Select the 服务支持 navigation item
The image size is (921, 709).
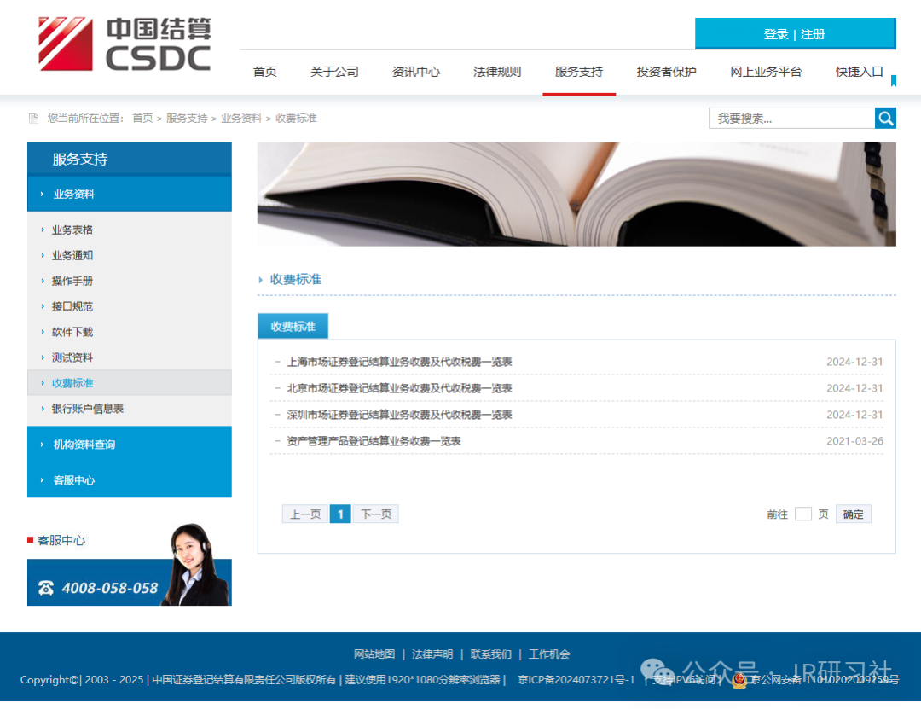[x=578, y=72]
